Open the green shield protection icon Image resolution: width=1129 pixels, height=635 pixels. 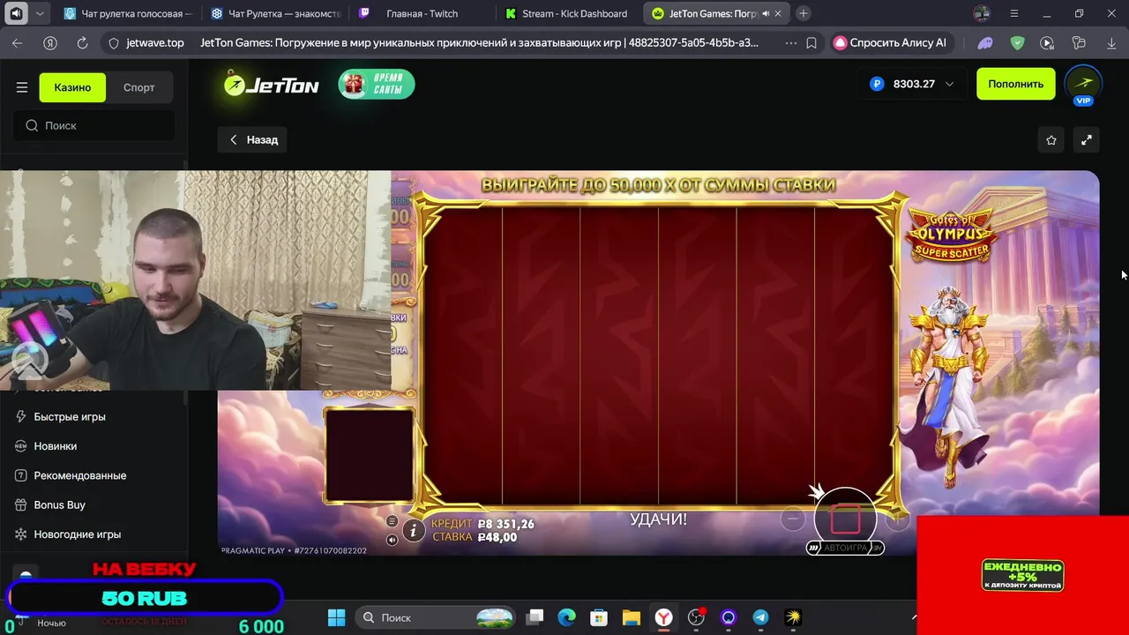pos(1017,42)
